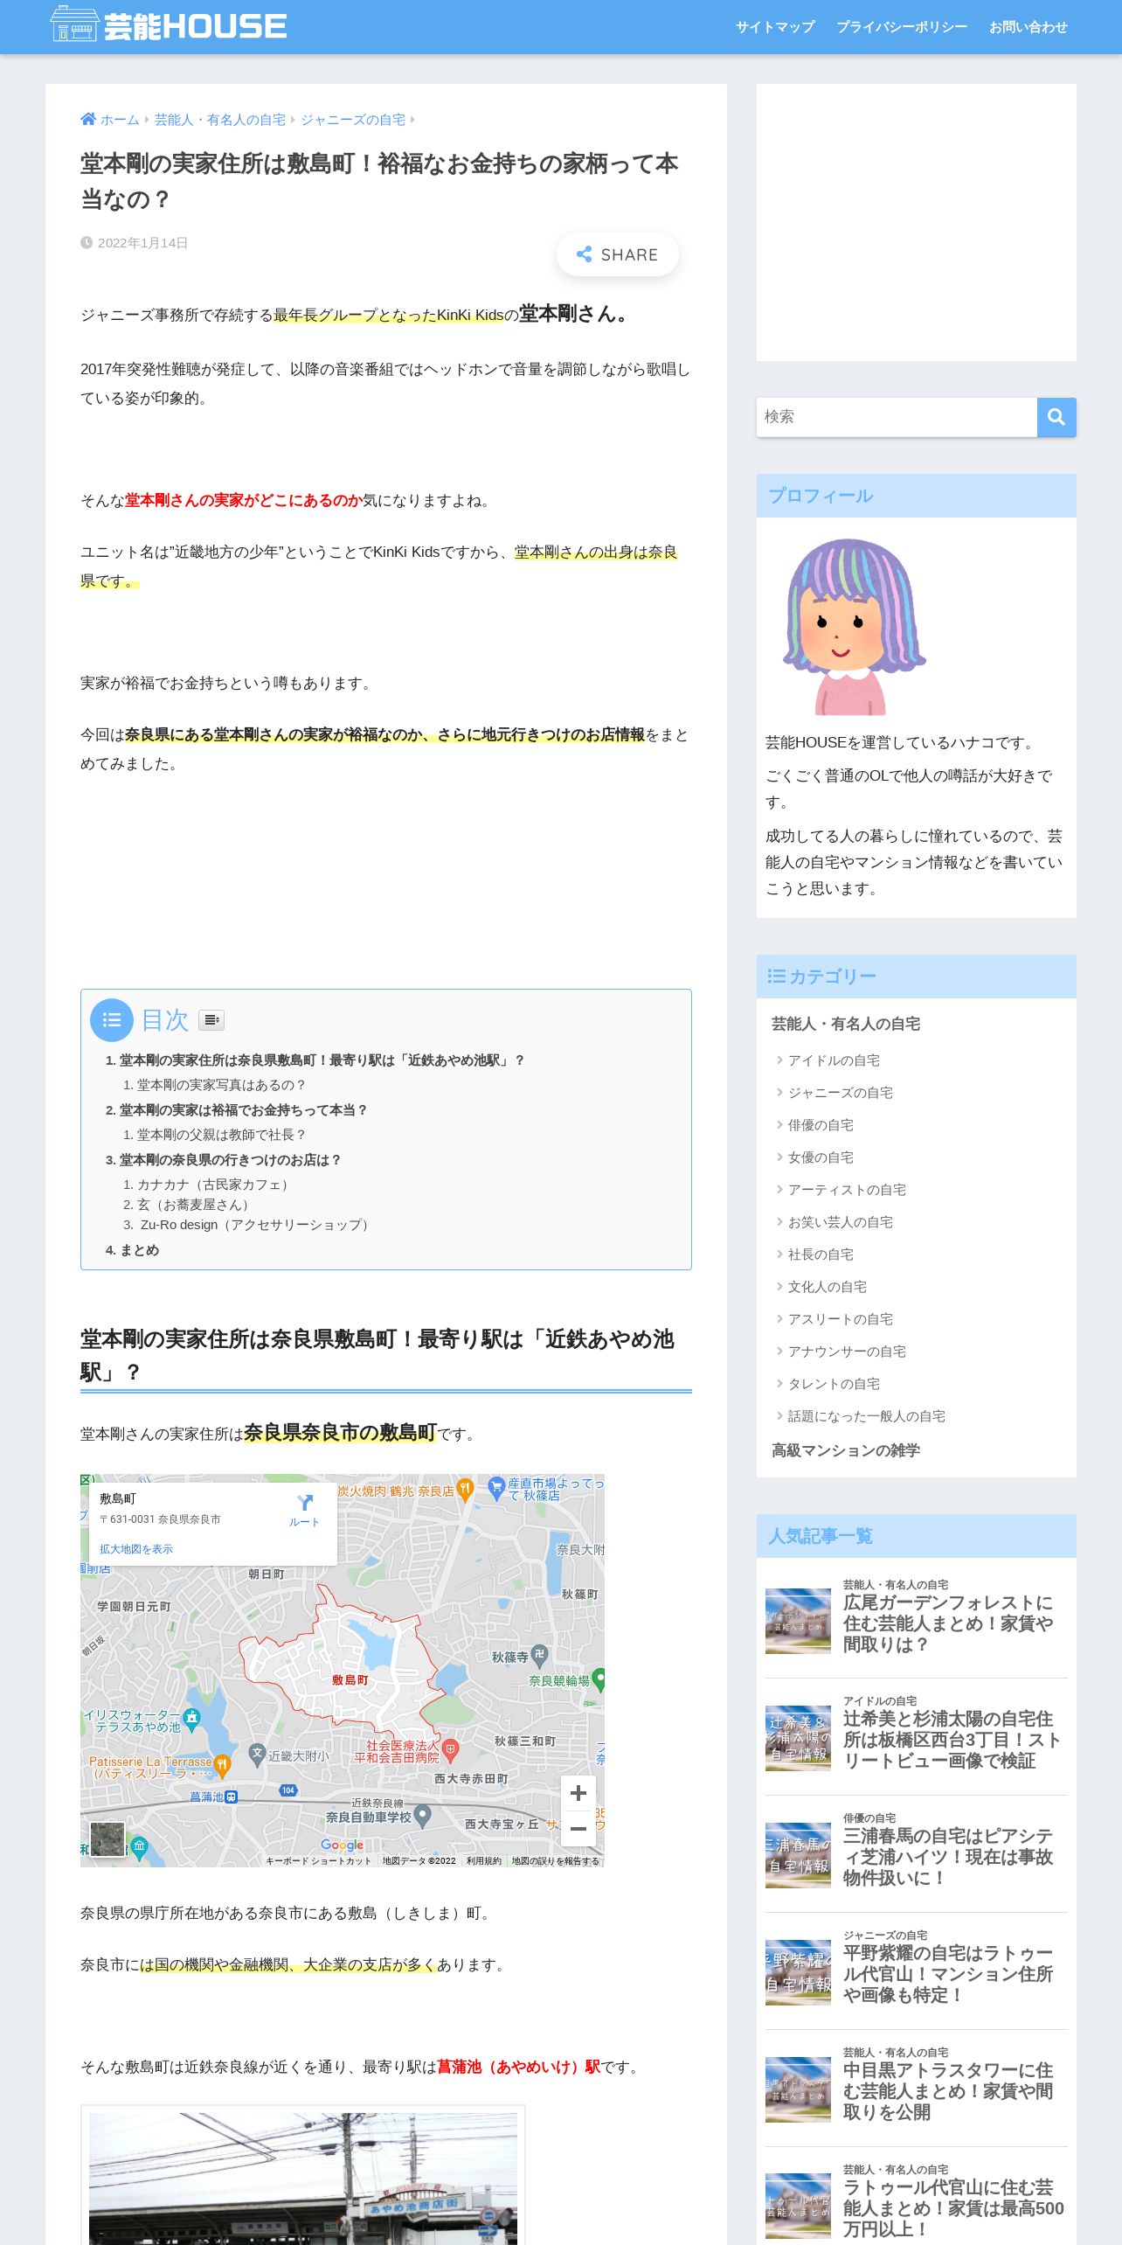Open アイドルの自宅 category

pos(834,1060)
